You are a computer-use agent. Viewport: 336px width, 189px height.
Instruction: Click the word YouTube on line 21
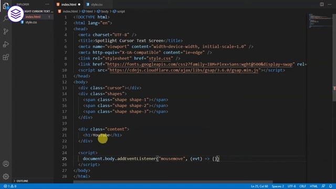point(101,135)
